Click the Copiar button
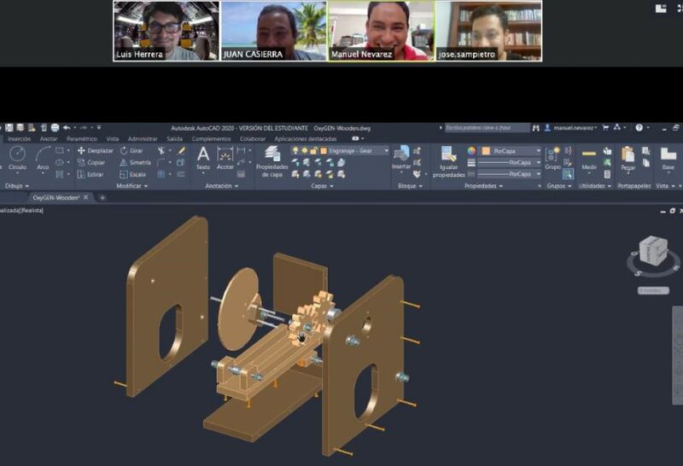Screen dimensions: 683x466 [x=91, y=162]
